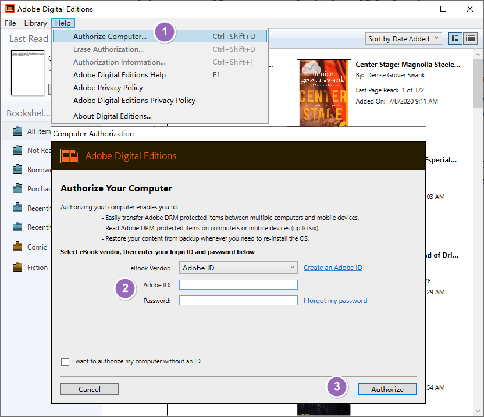Select the All Items bookshelf icon
This screenshot has width=484, height=417.
pyautogui.click(x=17, y=131)
